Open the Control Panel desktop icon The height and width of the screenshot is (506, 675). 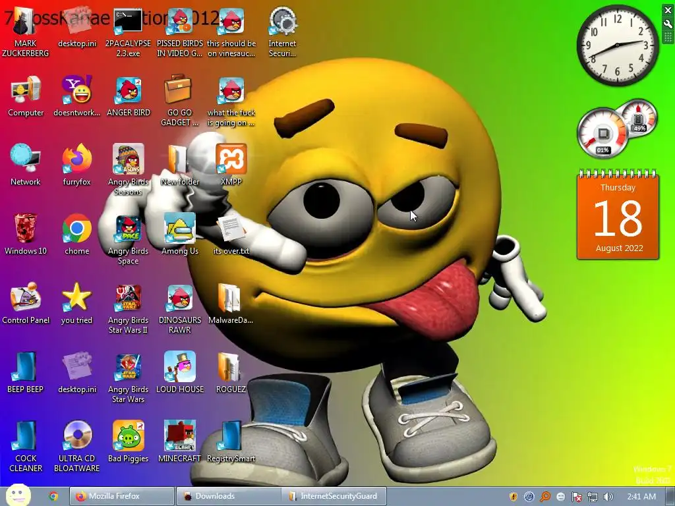pos(26,303)
